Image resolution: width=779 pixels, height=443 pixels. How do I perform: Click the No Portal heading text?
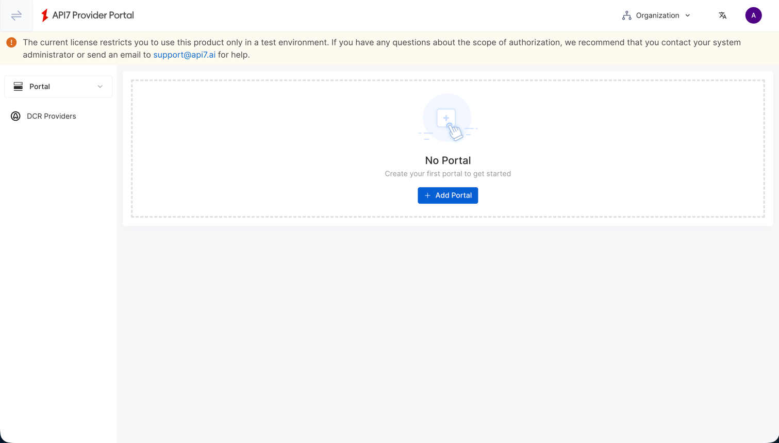[x=447, y=160]
